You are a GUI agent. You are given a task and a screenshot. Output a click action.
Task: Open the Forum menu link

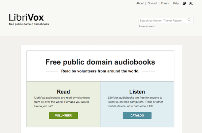pos(165,3)
